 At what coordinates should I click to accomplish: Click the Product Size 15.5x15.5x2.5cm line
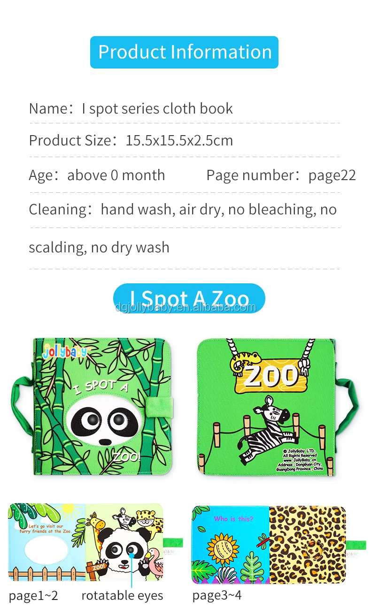(131, 140)
